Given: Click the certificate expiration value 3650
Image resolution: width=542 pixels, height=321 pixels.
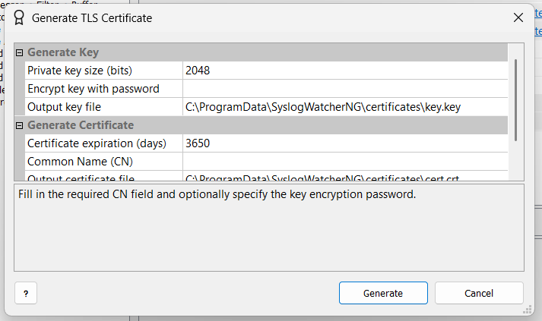Looking at the screenshot, I should (x=344, y=143).
